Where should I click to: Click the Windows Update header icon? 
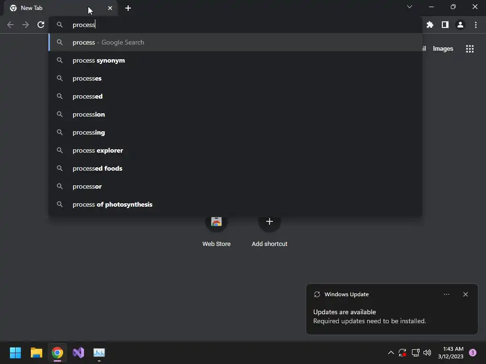click(x=317, y=294)
